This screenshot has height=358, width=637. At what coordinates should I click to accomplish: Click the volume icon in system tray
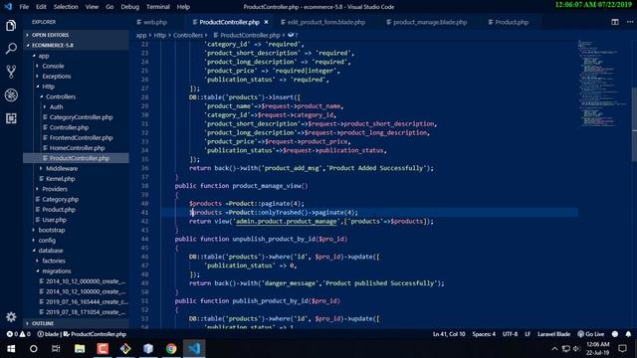[x=576, y=349]
